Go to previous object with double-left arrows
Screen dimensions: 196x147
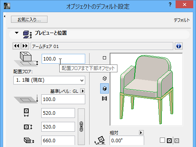16,46
